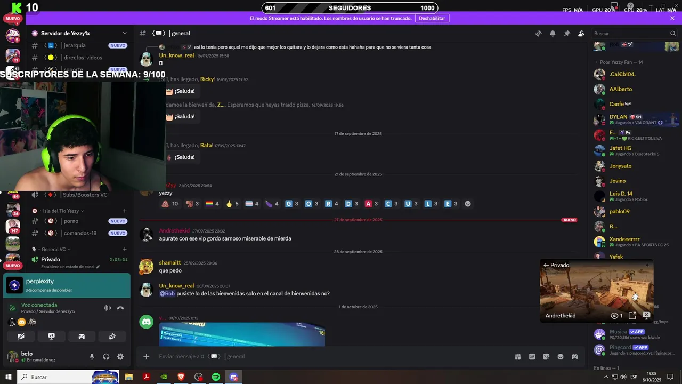The image size is (682, 384).
Task: Toggle the red A letter reaction
Action: [x=372, y=204]
